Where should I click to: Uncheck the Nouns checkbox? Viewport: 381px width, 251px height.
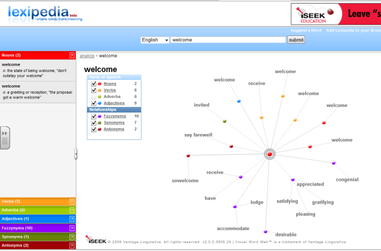pos(94,83)
